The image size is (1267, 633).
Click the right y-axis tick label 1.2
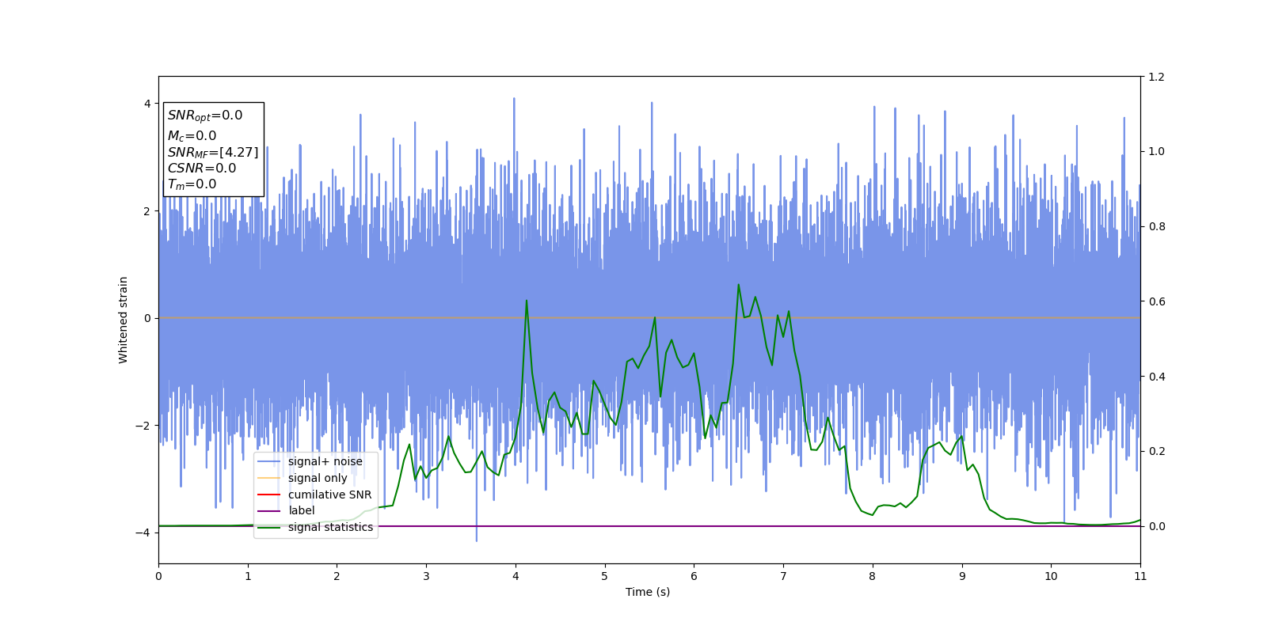coord(1156,77)
